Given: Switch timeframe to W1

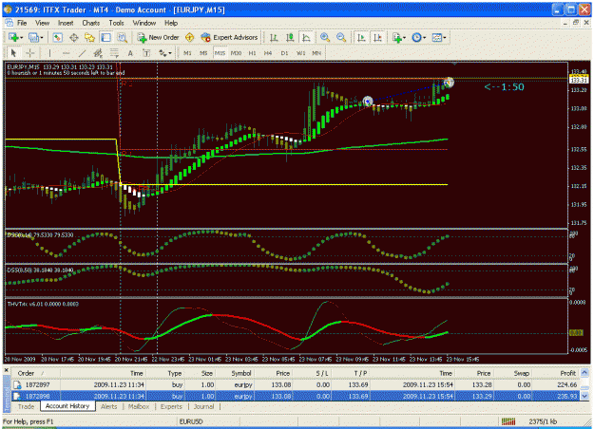Looking at the screenshot, I should click(x=300, y=53).
